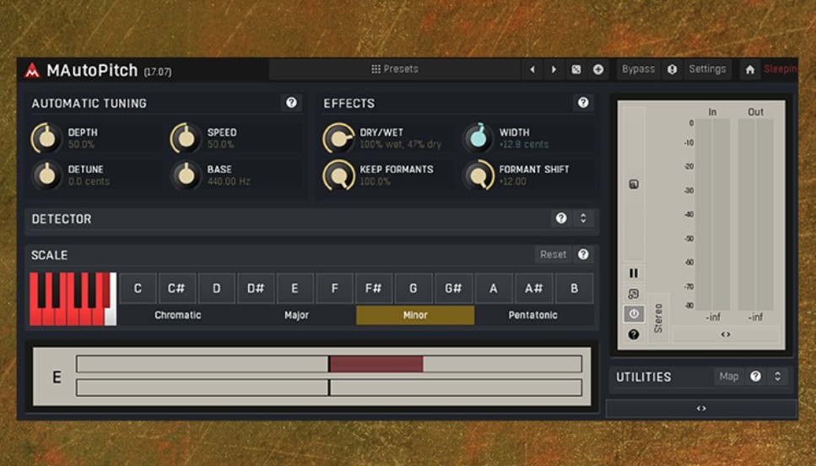Click the Map button in Utilities

coord(728,376)
